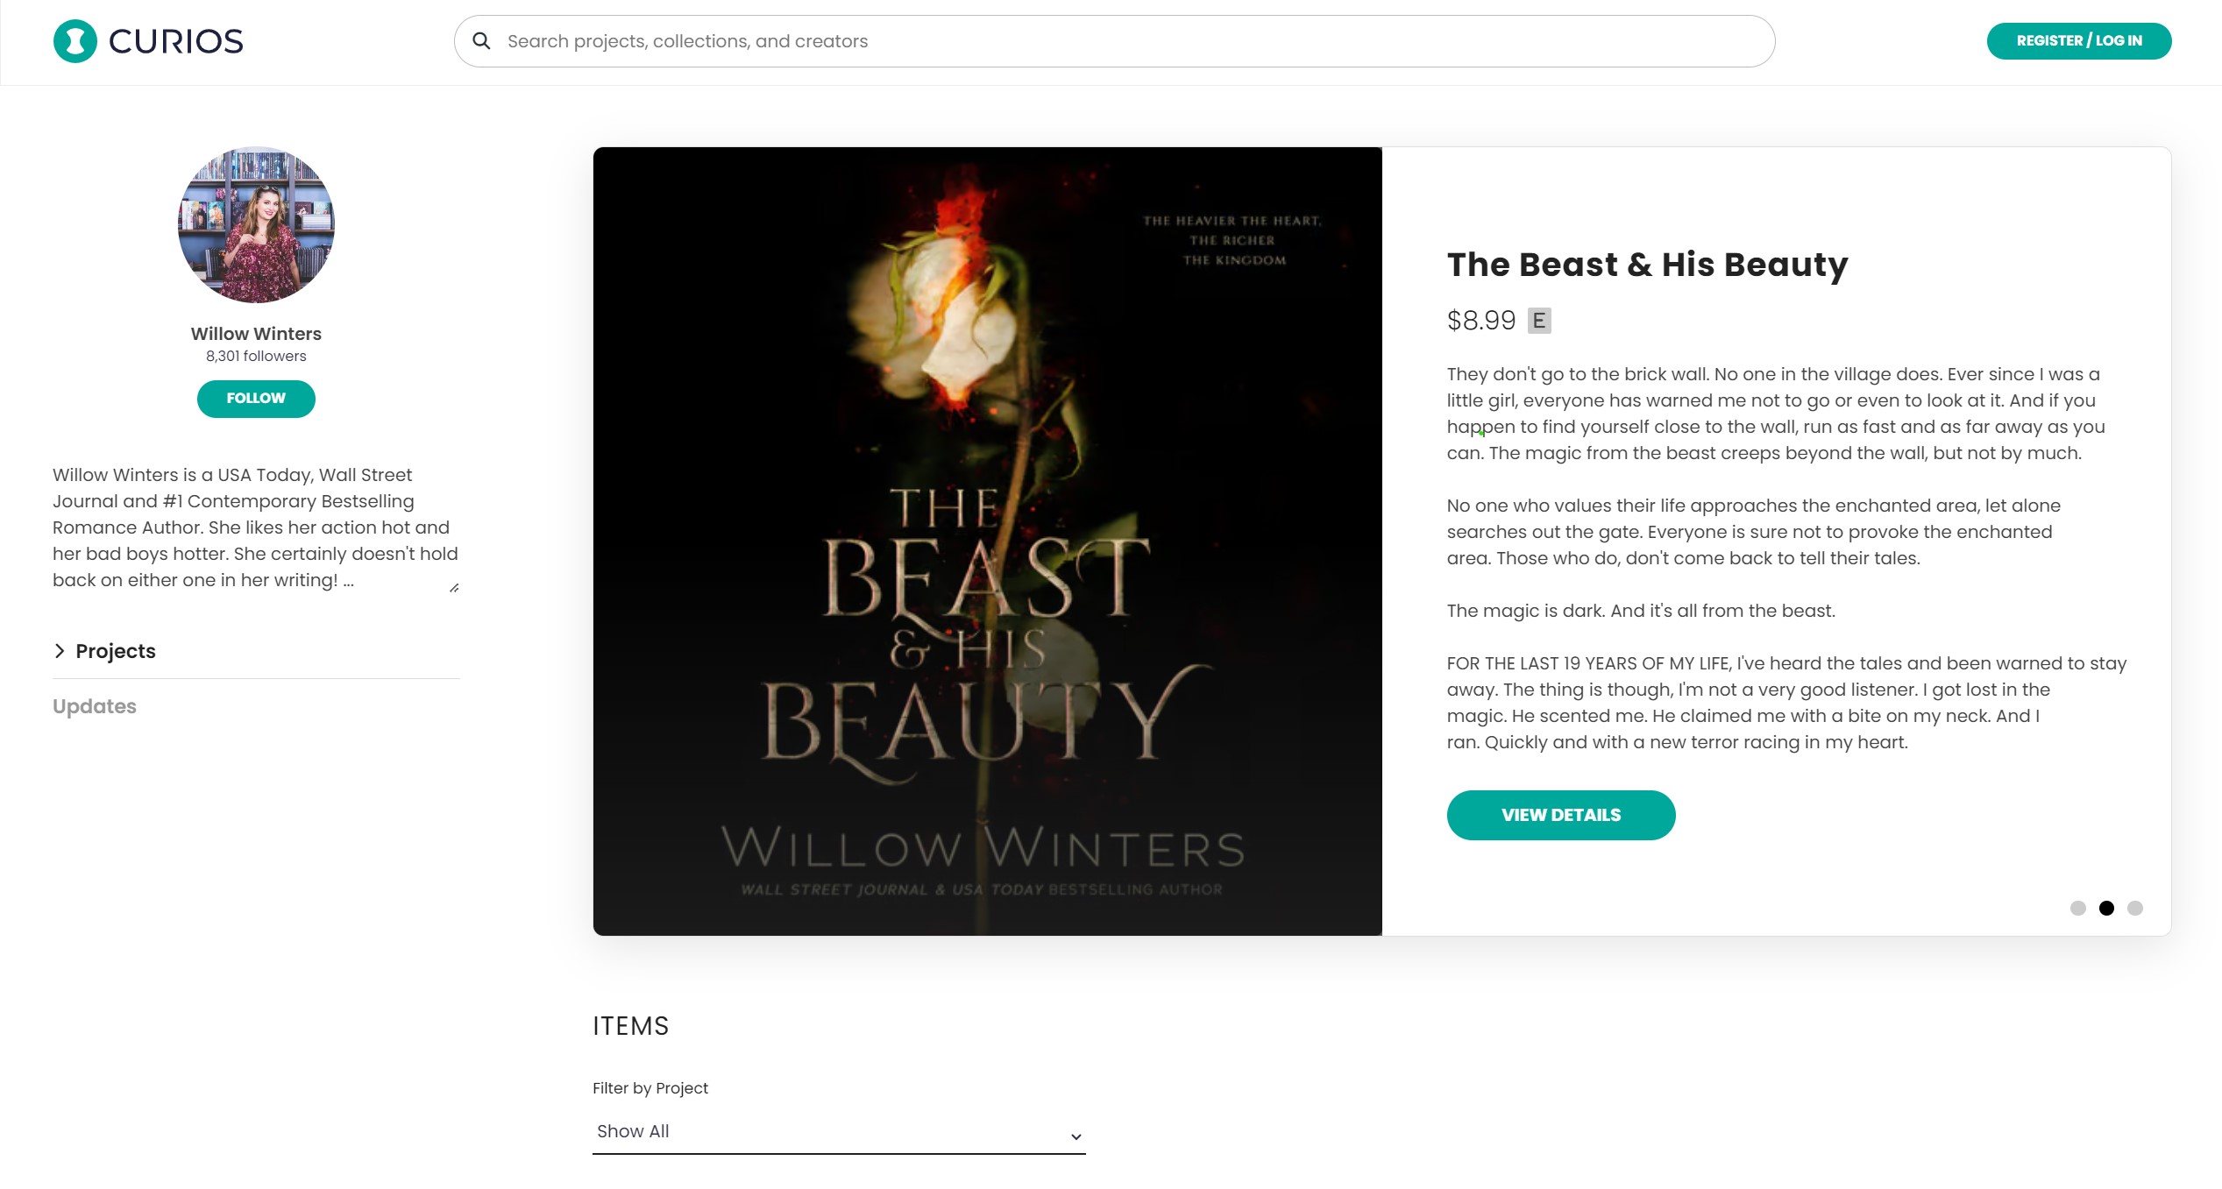
Task: Click the search magnifier icon
Action: point(481,41)
